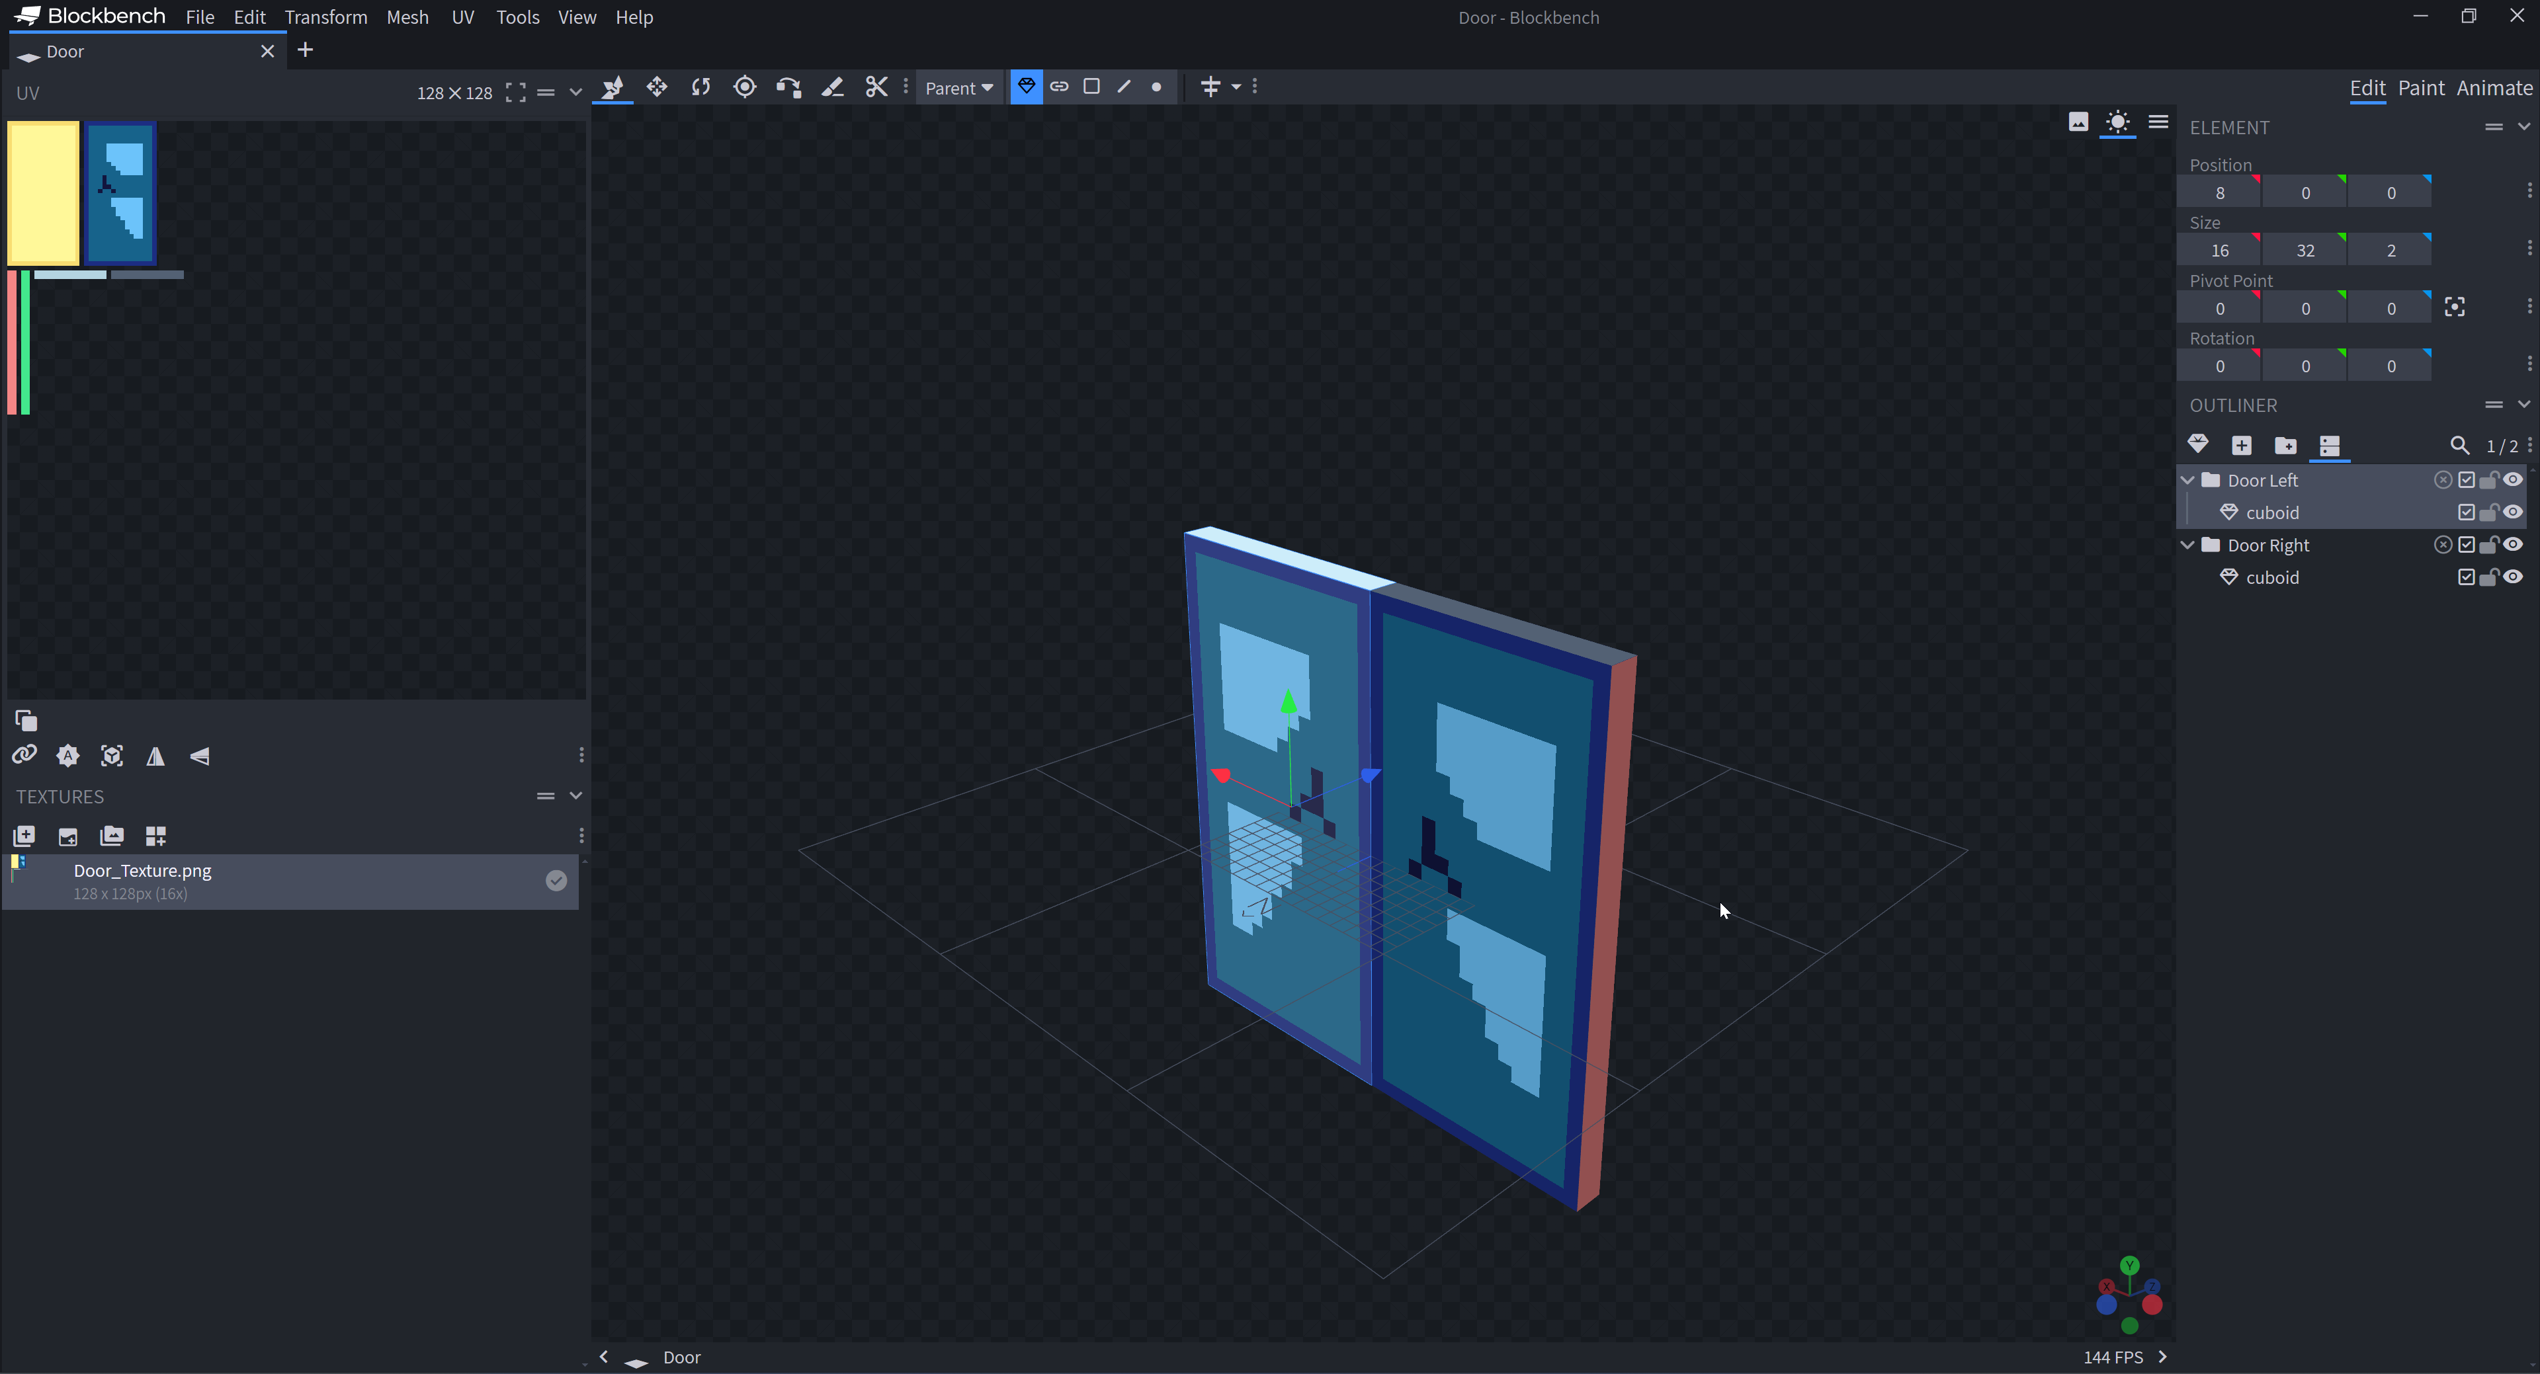Choose edge selection mode line icon
Viewport: 2540px width, 1374px height.
[1124, 87]
